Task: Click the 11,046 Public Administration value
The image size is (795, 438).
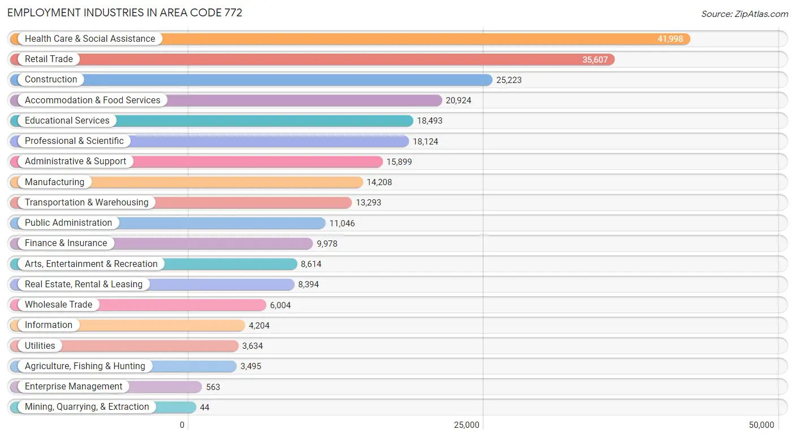Action: point(342,223)
